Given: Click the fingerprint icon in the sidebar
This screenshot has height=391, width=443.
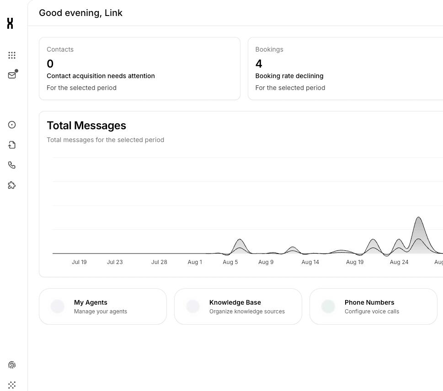Looking at the screenshot, I should (12, 365).
